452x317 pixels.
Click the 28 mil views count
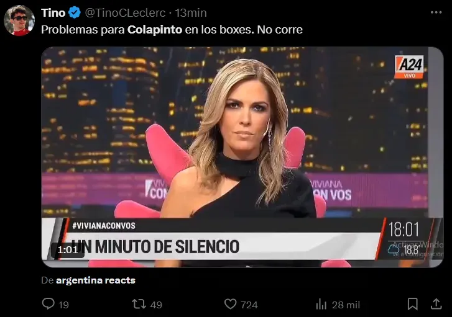click(346, 305)
